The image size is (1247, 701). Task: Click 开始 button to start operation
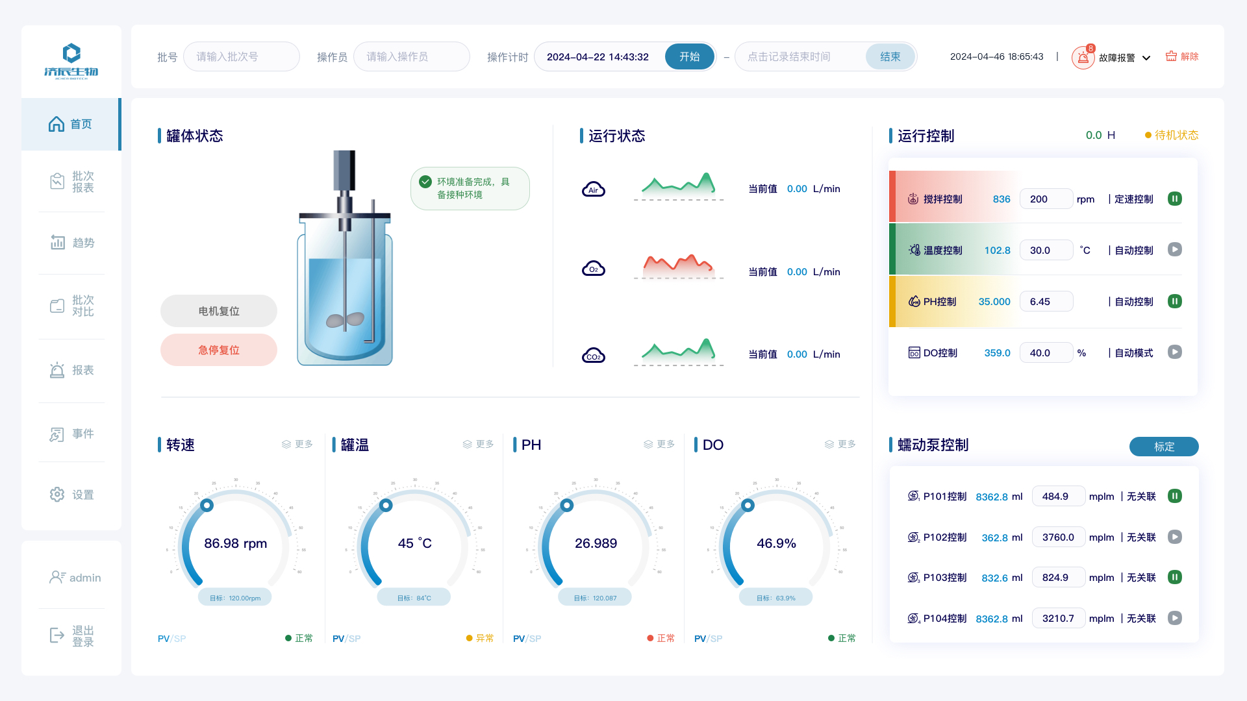click(x=690, y=56)
